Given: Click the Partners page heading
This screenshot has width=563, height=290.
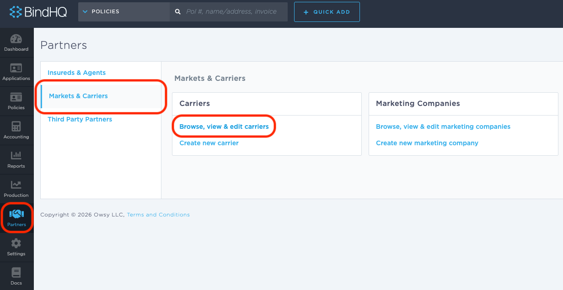Looking at the screenshot, I should [64, 45].
